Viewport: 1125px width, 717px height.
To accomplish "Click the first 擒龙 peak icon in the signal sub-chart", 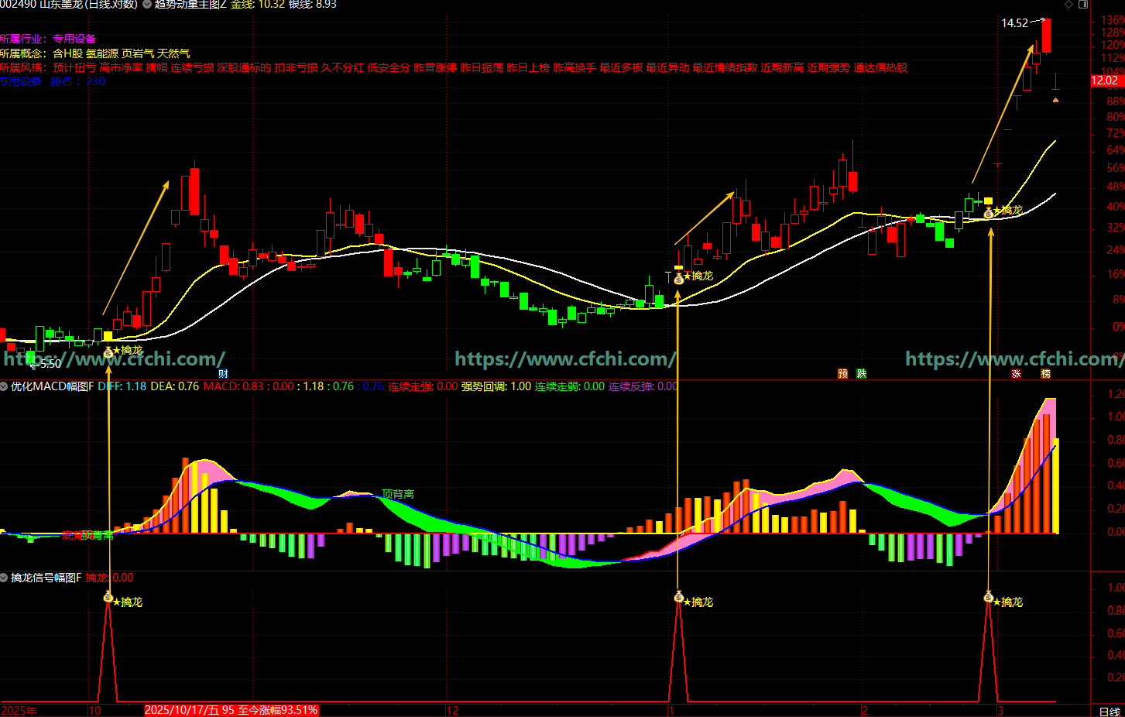I will coord(108,597).
